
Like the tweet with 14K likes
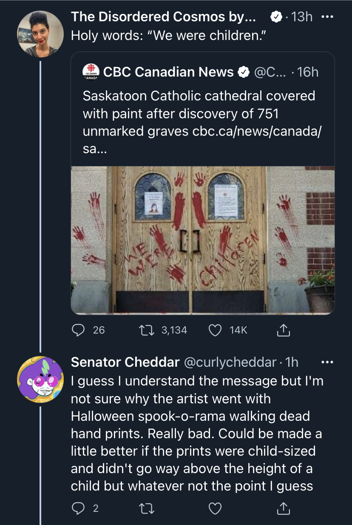[216, 330]
